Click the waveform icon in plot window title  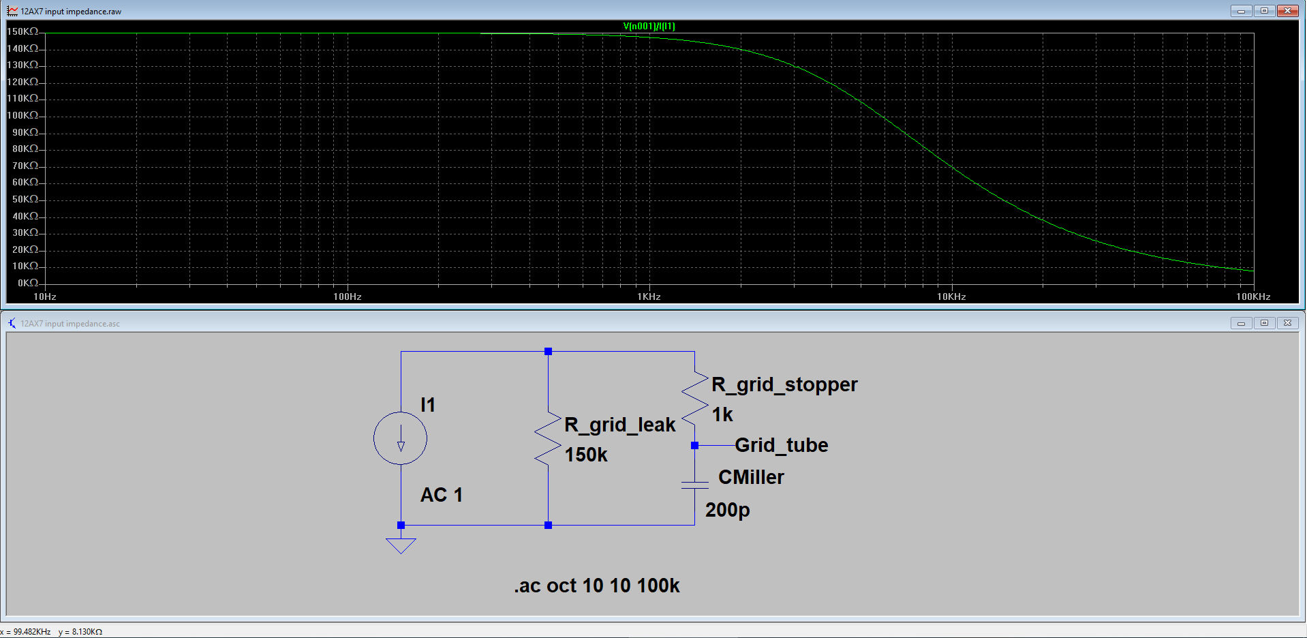[x=12, y=11]
